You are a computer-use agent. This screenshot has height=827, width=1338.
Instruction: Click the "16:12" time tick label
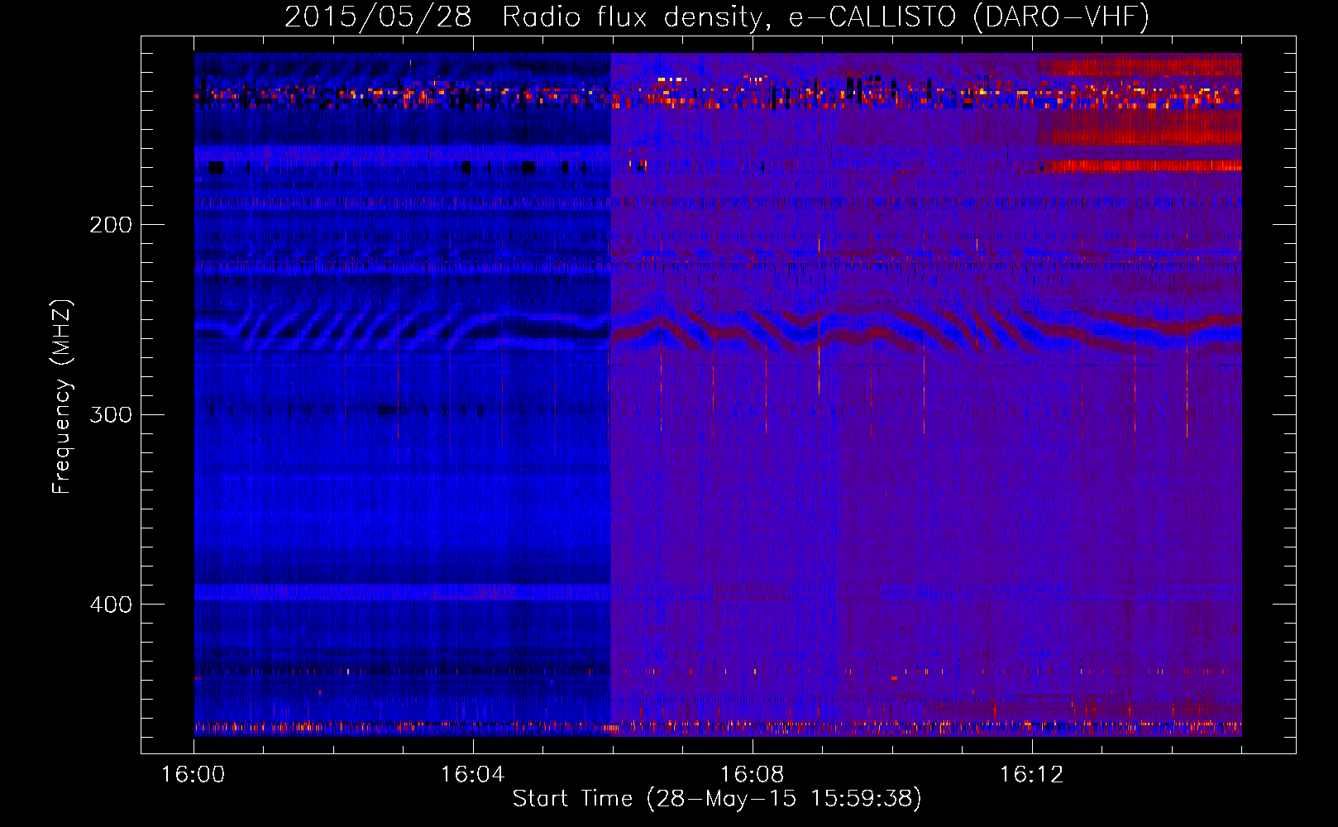[x=1031, y=775]
